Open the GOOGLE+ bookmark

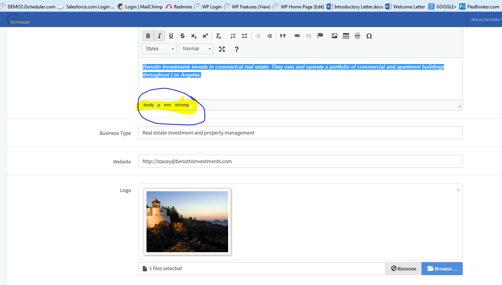pos(442,6)
